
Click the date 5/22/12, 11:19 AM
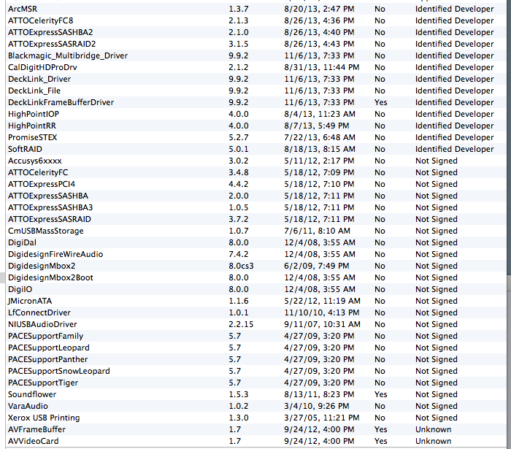322,301
